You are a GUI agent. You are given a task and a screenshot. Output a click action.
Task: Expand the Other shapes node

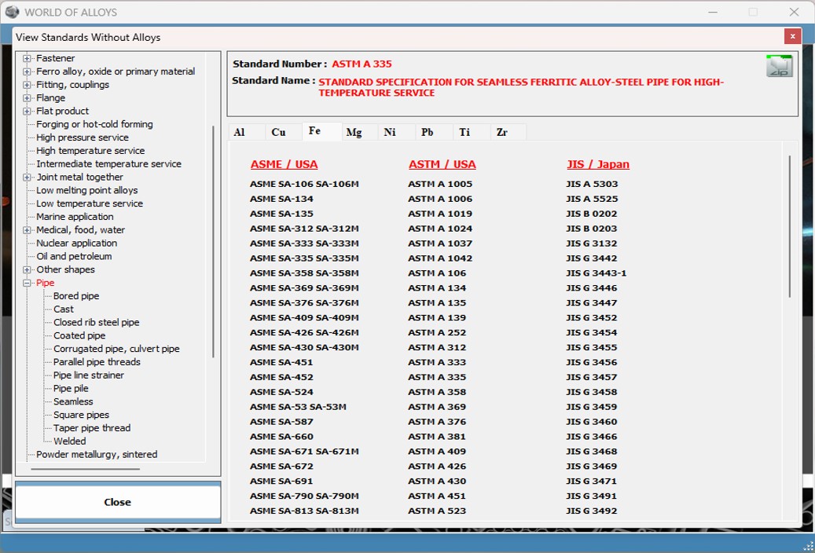coord(27,269)
